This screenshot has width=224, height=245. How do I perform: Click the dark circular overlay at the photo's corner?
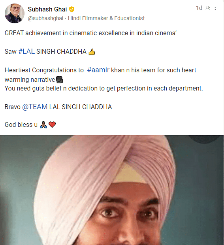(205, 139)
